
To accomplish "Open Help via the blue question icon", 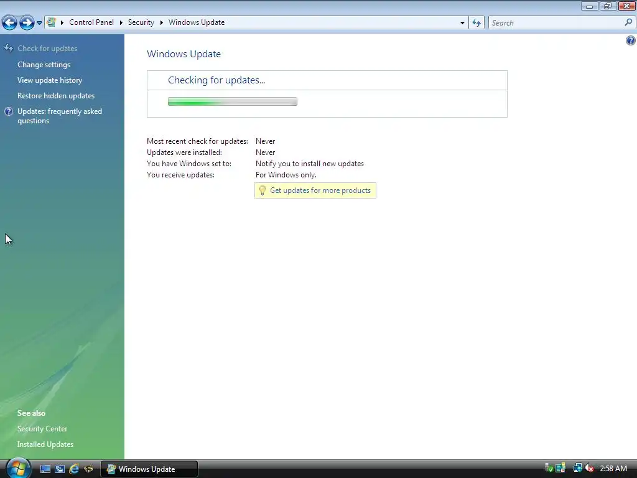I will (x=631, y=40).
